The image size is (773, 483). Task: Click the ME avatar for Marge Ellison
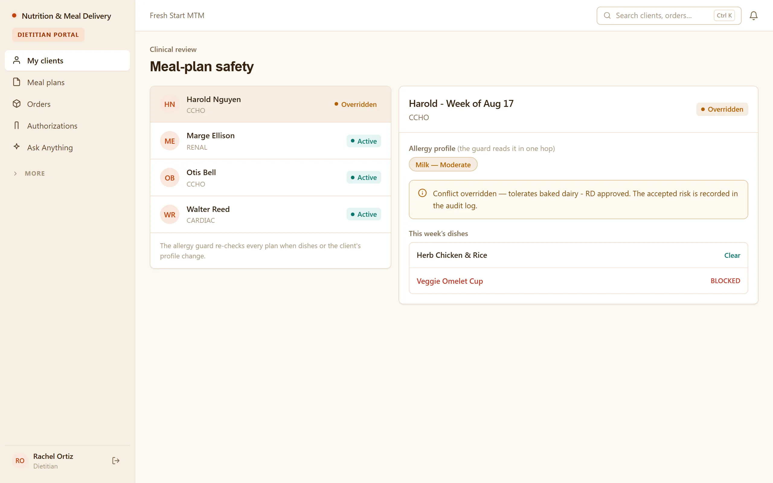coord(170,141)
